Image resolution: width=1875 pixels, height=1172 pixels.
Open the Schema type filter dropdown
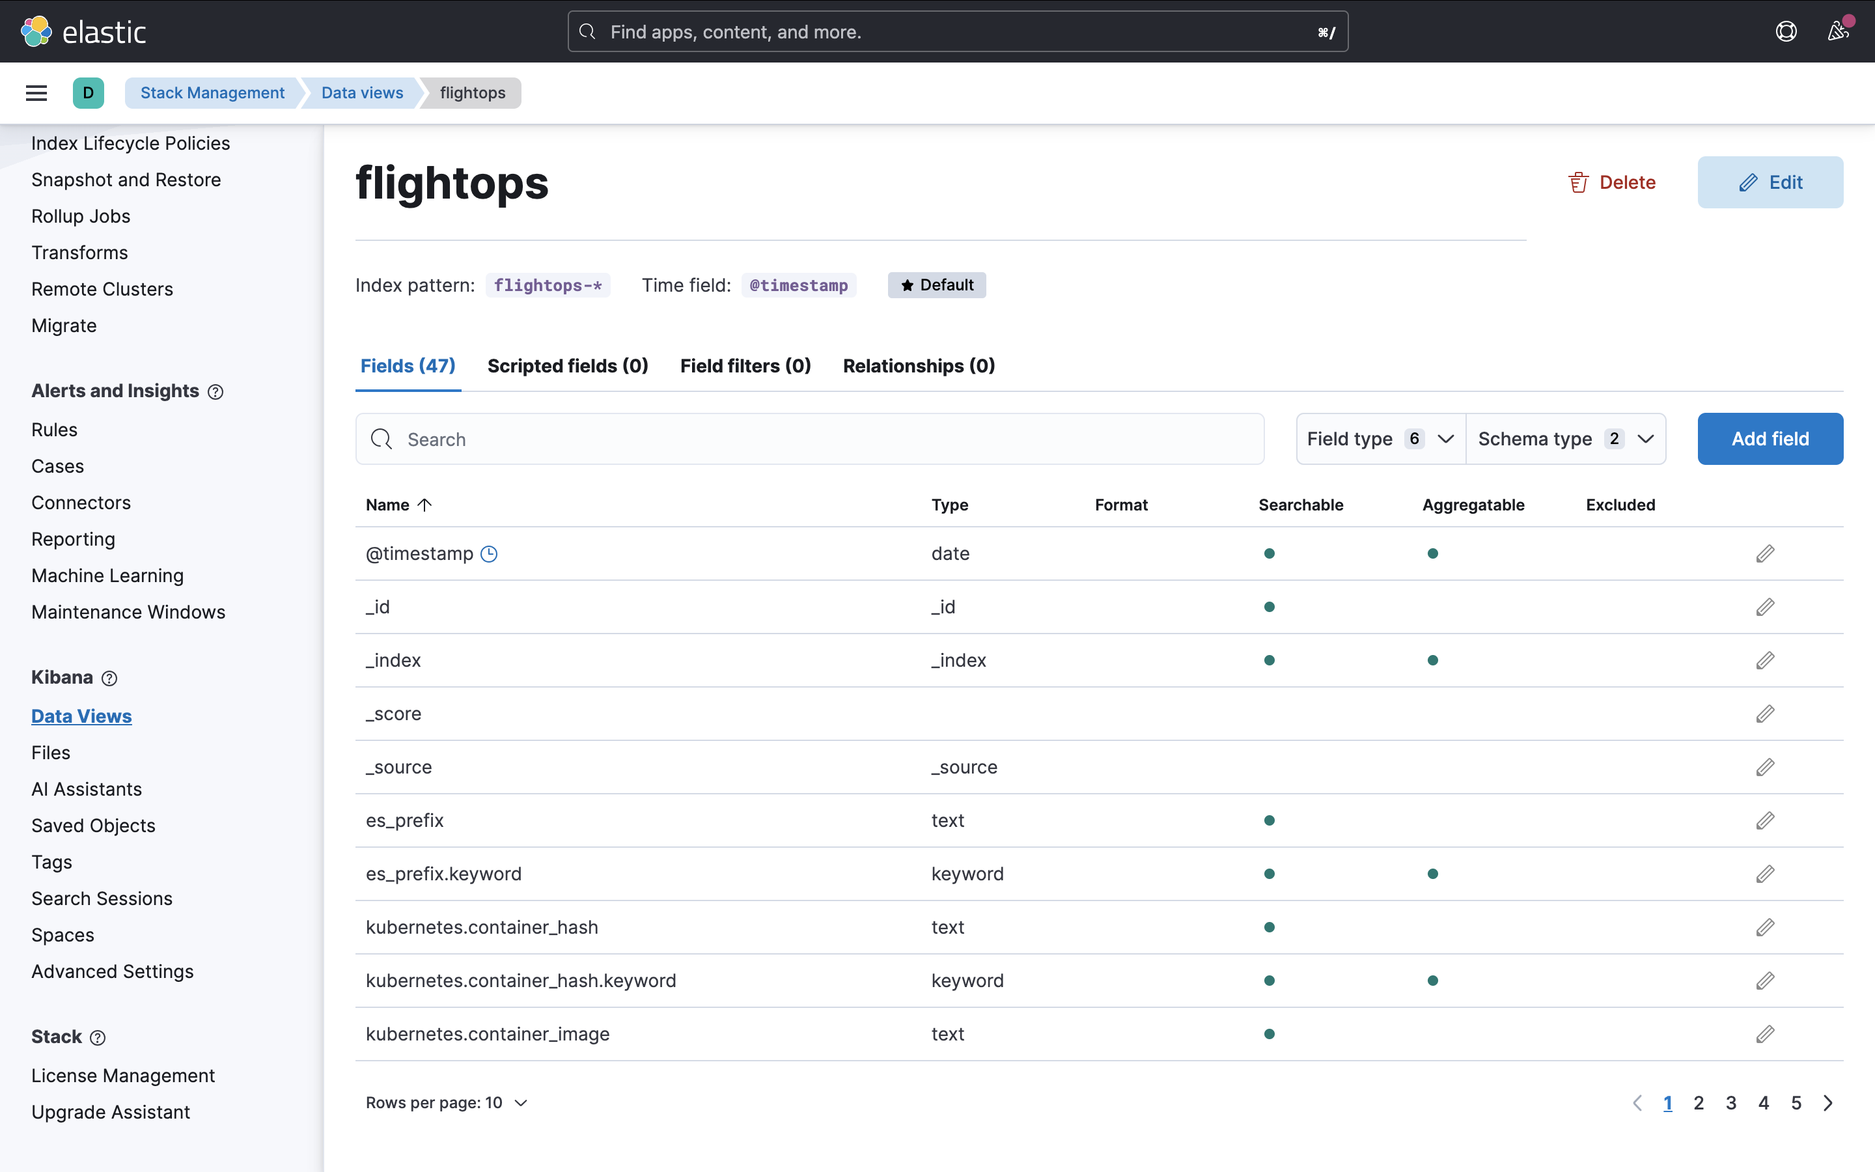point(1566,439)
